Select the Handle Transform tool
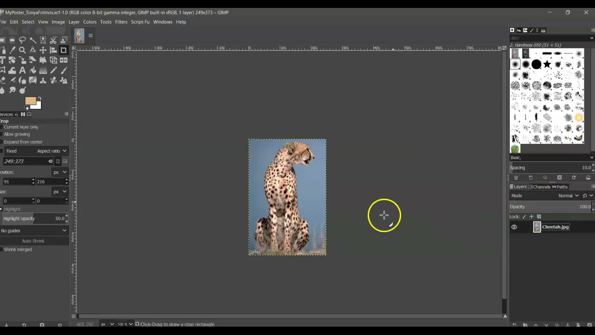 pyautogui.click(x=43, y=60)
